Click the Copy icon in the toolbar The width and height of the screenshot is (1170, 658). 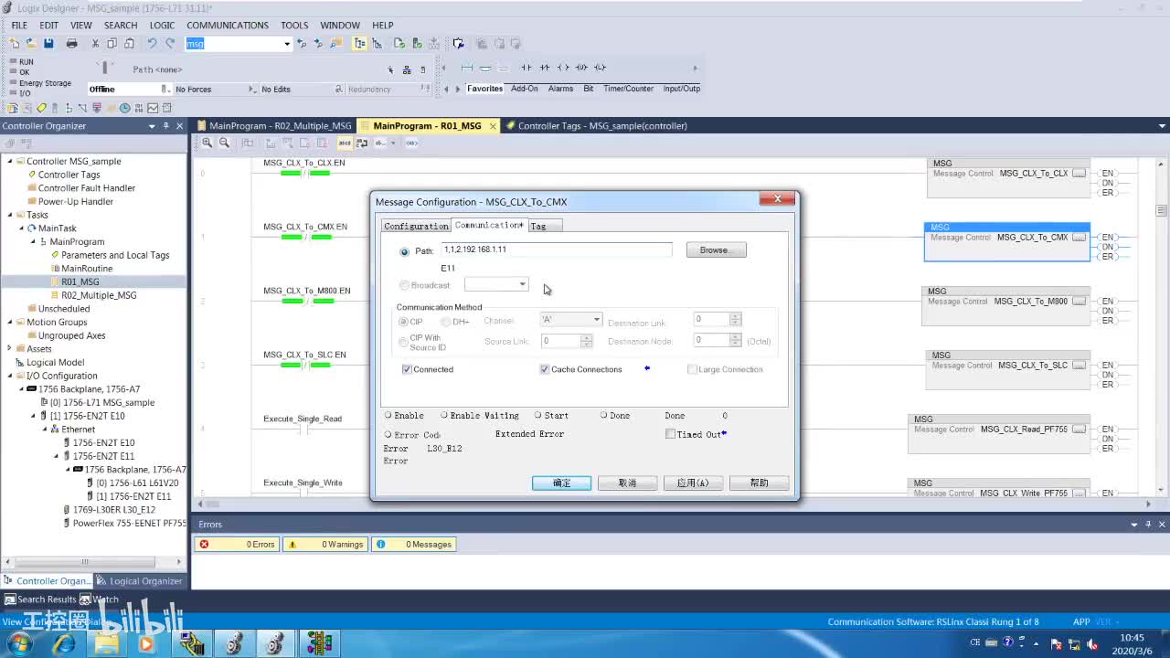(112, 43)
